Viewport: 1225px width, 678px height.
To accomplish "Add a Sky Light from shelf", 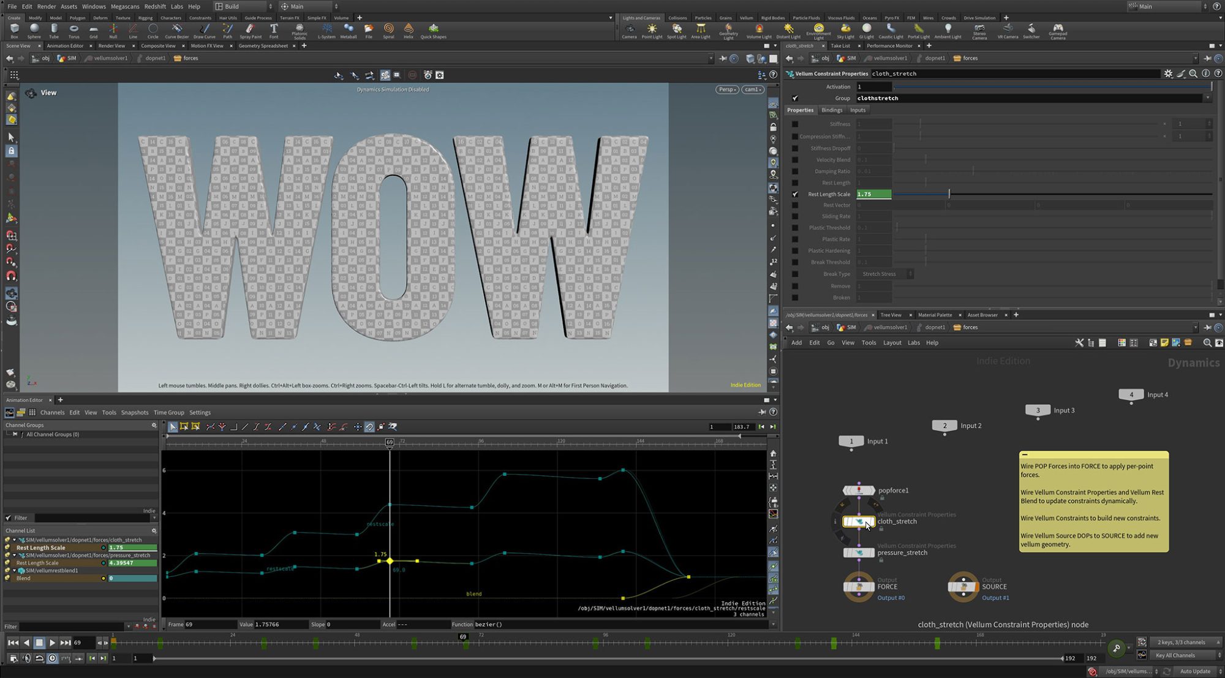I will pyautogui.click(x=845, y=31).
